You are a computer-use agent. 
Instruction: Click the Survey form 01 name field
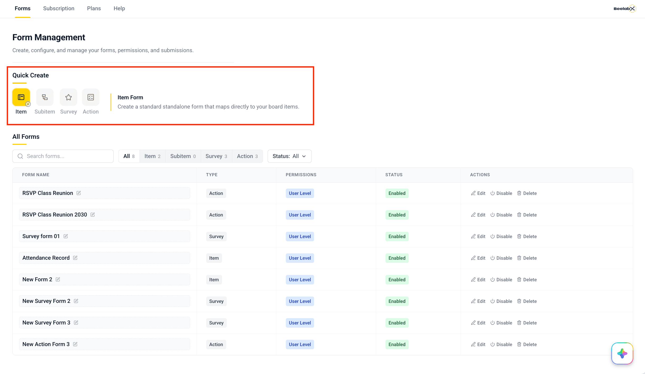(104, 236)
